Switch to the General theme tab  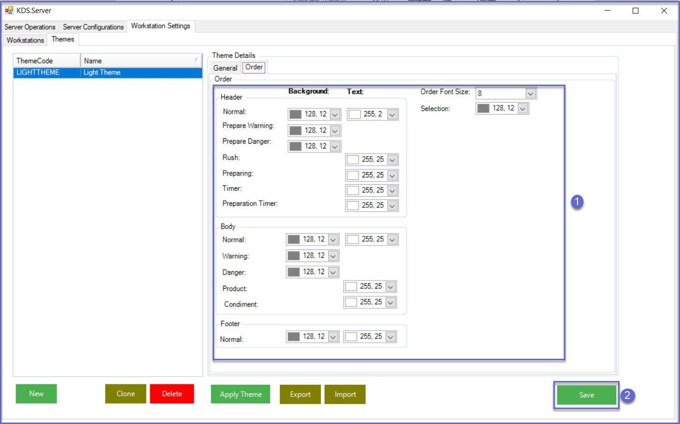click(225, 68)
